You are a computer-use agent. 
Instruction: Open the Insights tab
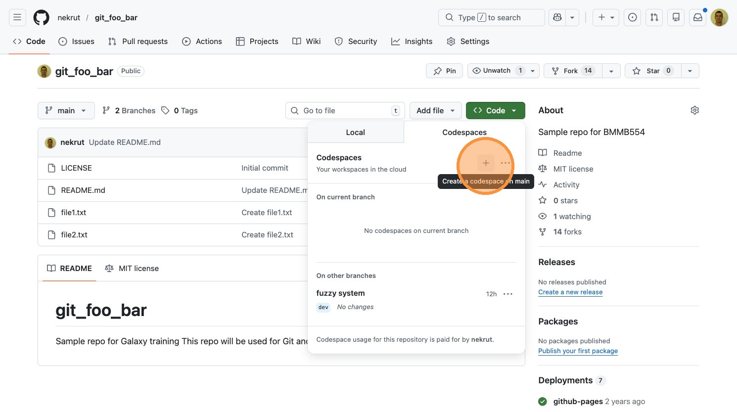coord(412,42)
